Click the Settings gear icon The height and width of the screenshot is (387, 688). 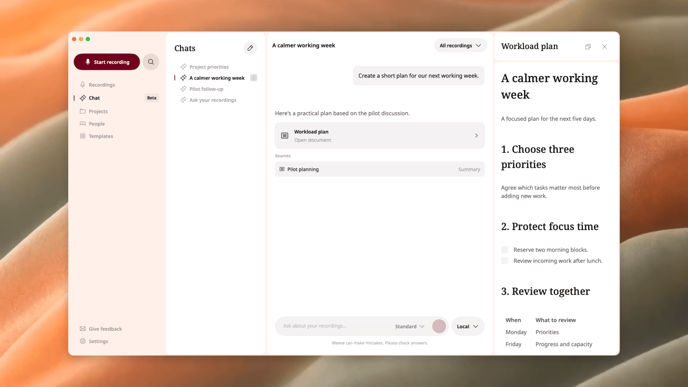click(x=83, y=341)
